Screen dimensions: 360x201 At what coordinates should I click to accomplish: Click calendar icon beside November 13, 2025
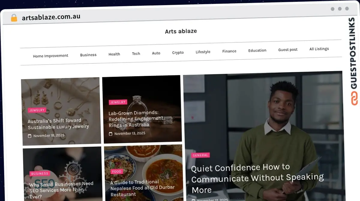point(111,134)
